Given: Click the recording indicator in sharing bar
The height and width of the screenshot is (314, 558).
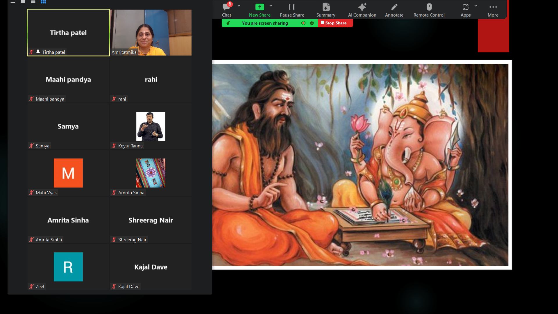Looking at the screenshot, I should coord(303,23).
